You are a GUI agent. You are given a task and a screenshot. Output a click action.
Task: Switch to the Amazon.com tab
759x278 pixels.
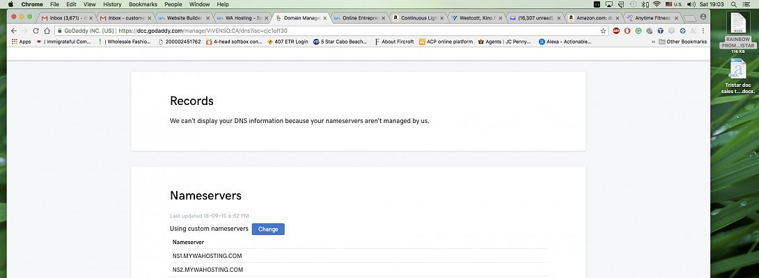pyautogui.click(x=589, y=17)
